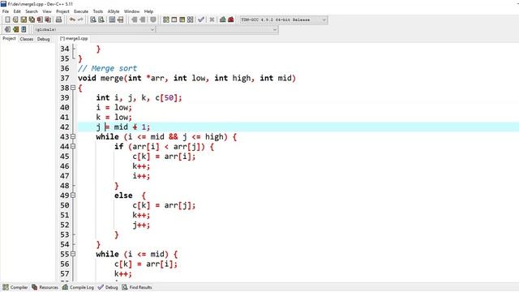Click the Save All toolbar icon
The width and height of the screenshot is (519, 292).
point(32,19)
